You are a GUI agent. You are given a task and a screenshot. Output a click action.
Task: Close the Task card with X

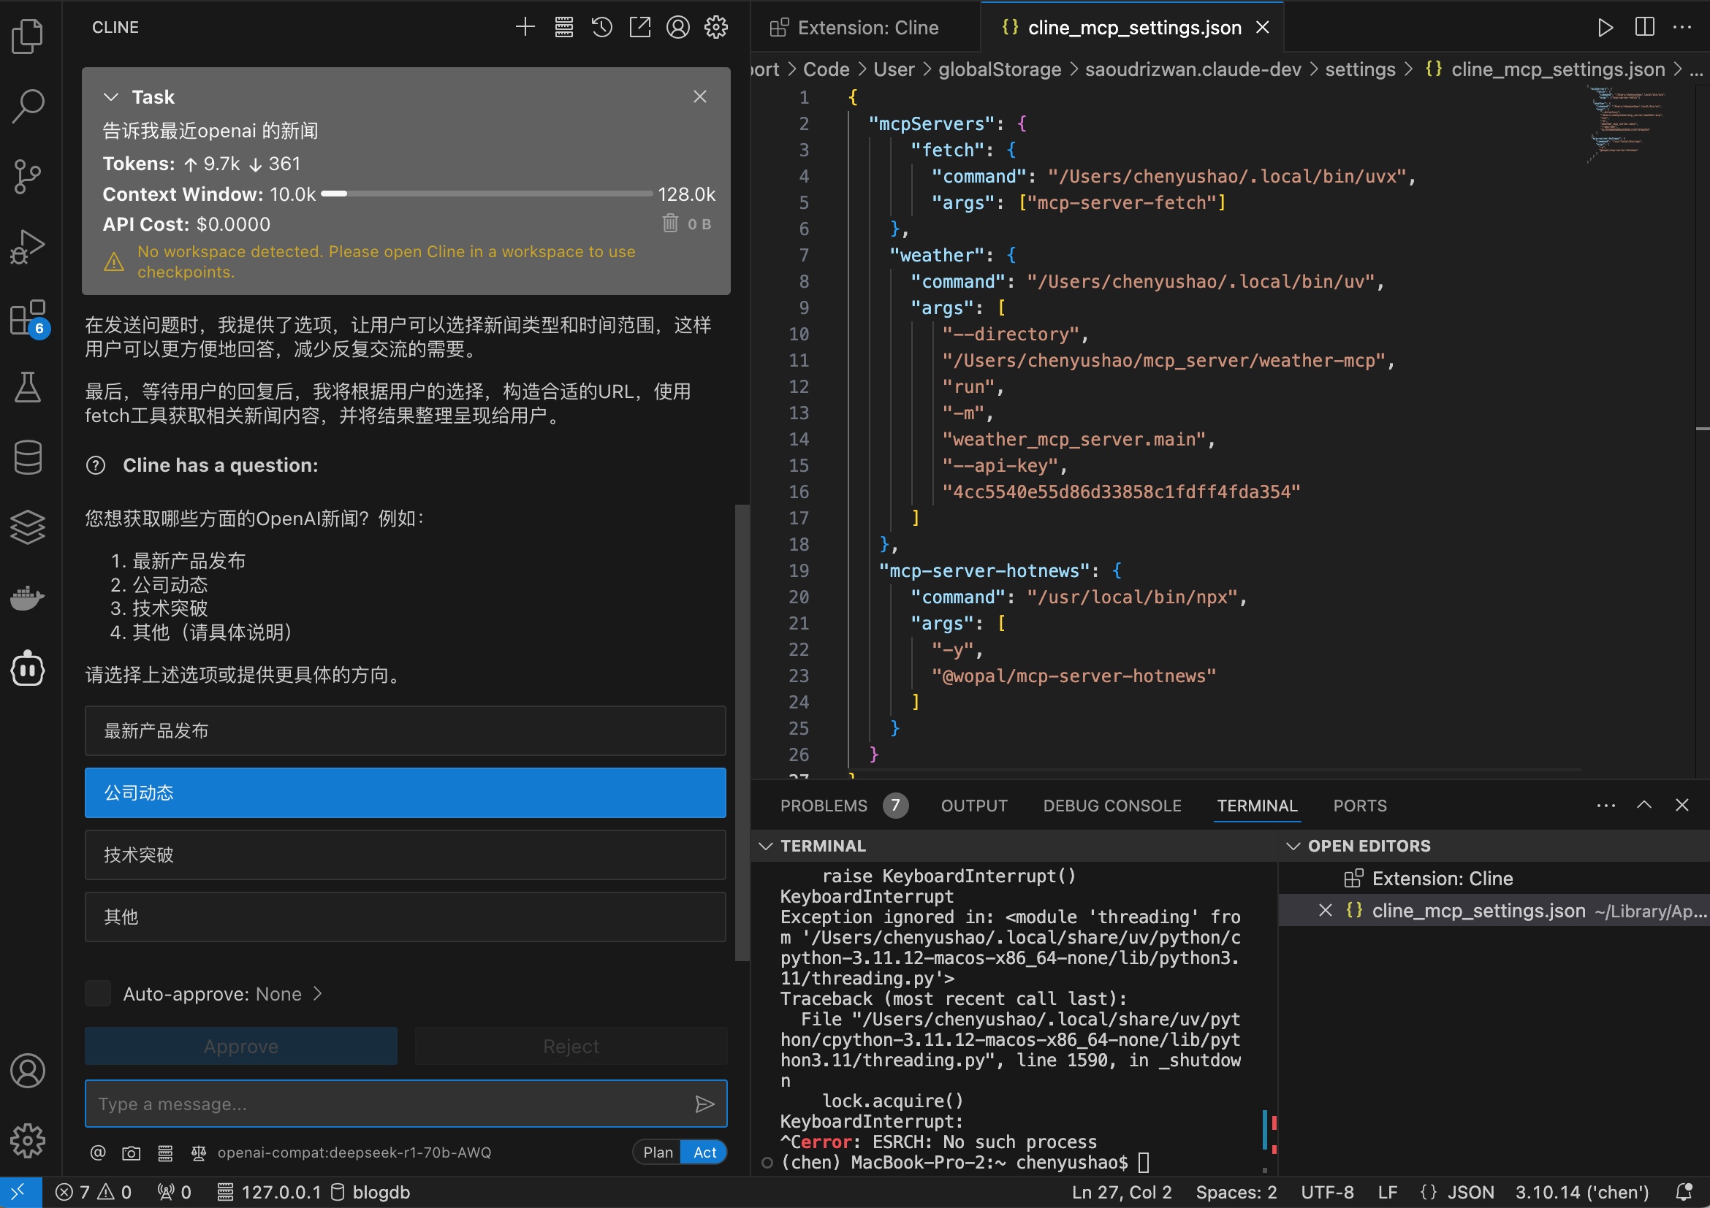click(x=699, y=96)
